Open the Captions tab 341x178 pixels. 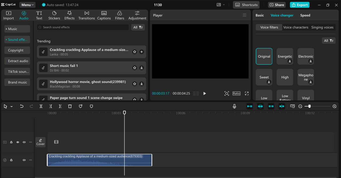(104, 15)
